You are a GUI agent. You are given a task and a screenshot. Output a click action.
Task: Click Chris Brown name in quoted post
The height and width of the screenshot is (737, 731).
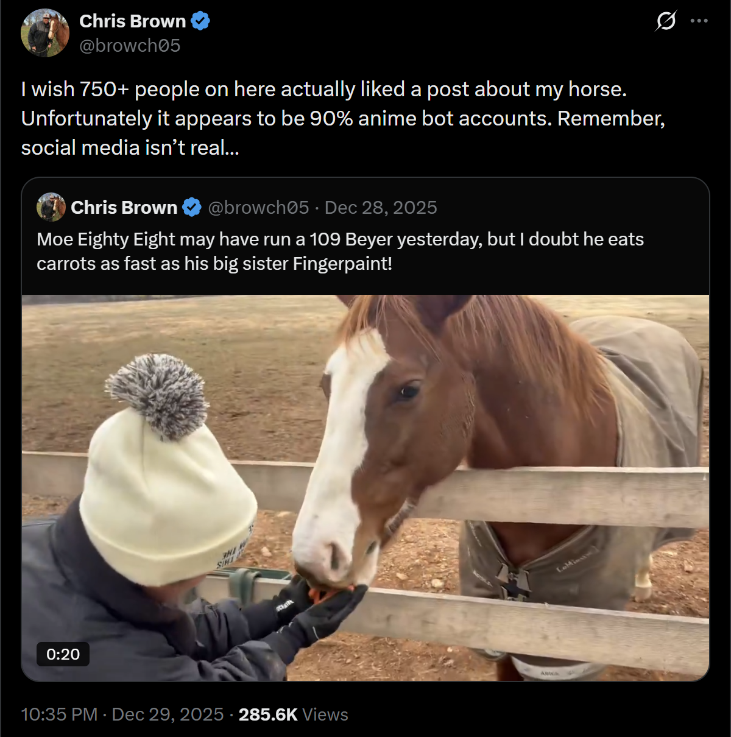click(124, 208)
